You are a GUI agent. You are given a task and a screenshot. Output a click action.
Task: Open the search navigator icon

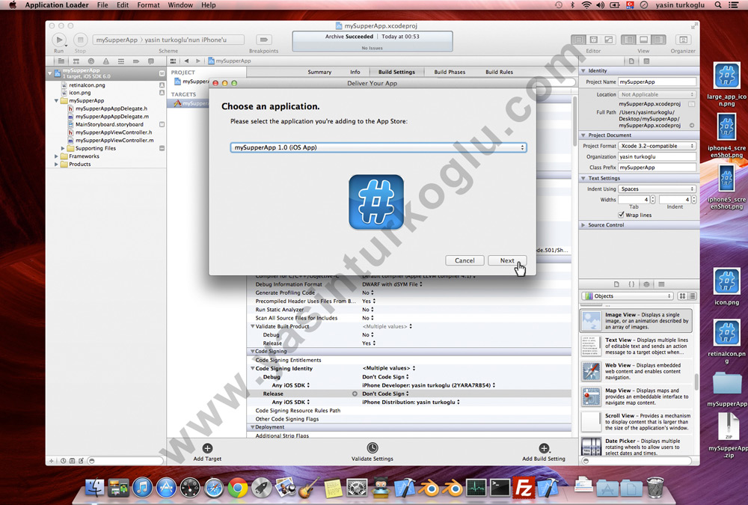click(91, 61)
